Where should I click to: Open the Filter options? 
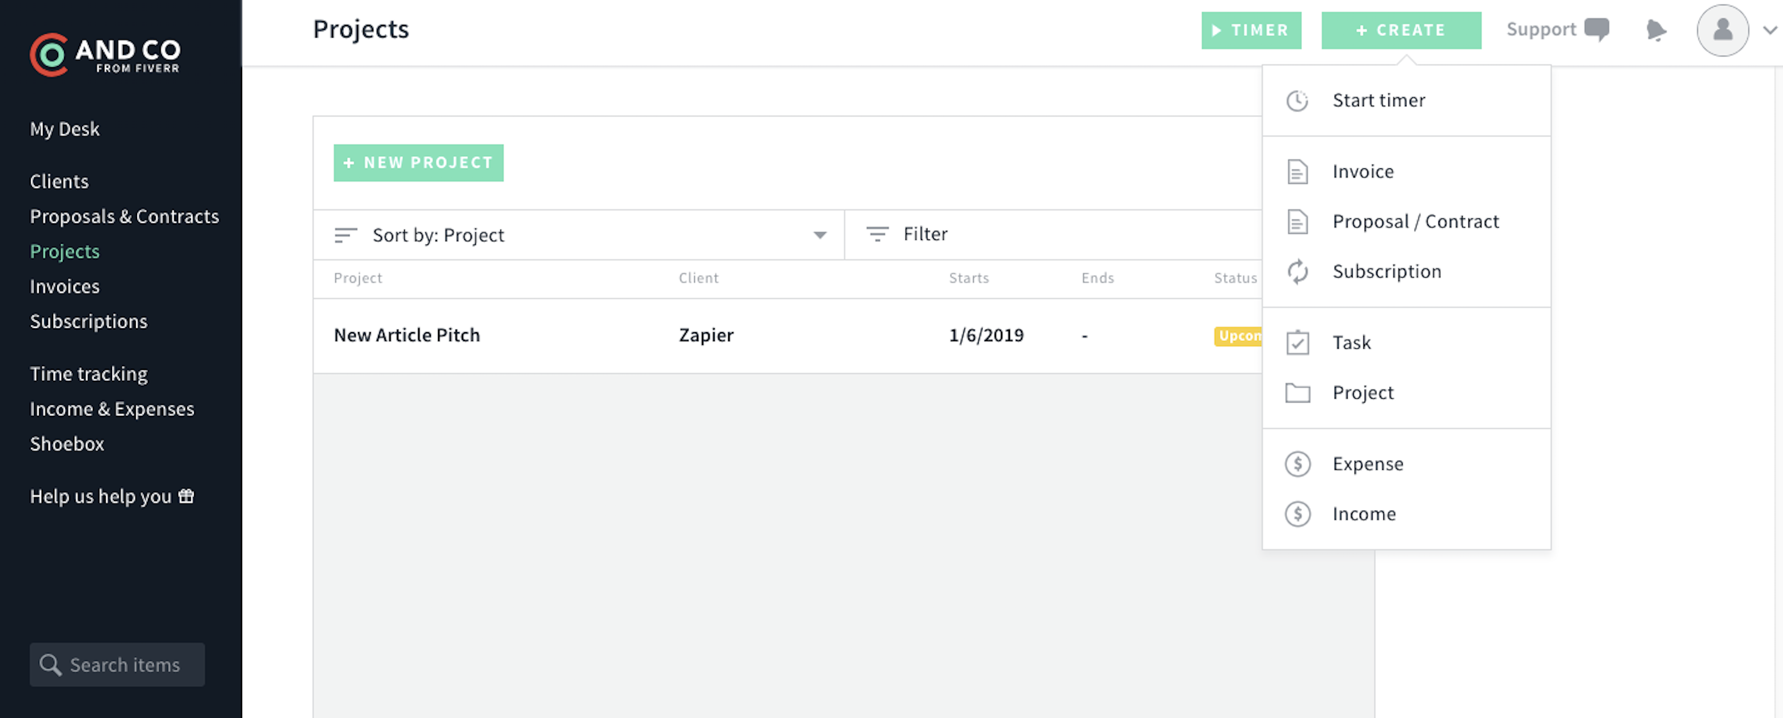point(924,234)
